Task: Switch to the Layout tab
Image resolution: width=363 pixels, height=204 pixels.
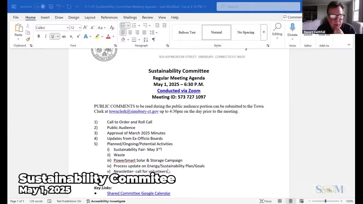Action: (90, 17)
